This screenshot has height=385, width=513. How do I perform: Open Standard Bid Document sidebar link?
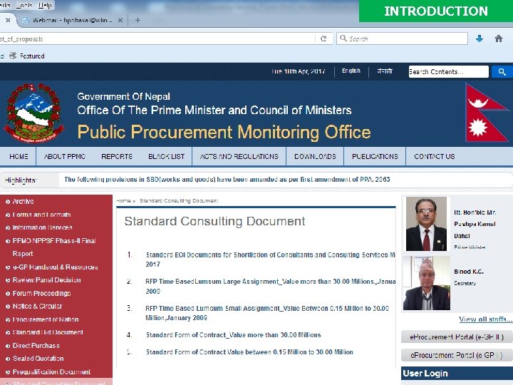click(x=48, y=332)
